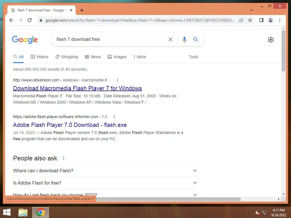Go to the Google logo homepage
291x218 pixels.
(x=25, y=40)
